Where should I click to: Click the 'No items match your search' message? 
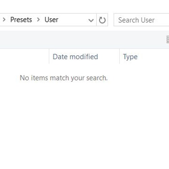click(64, 78)
